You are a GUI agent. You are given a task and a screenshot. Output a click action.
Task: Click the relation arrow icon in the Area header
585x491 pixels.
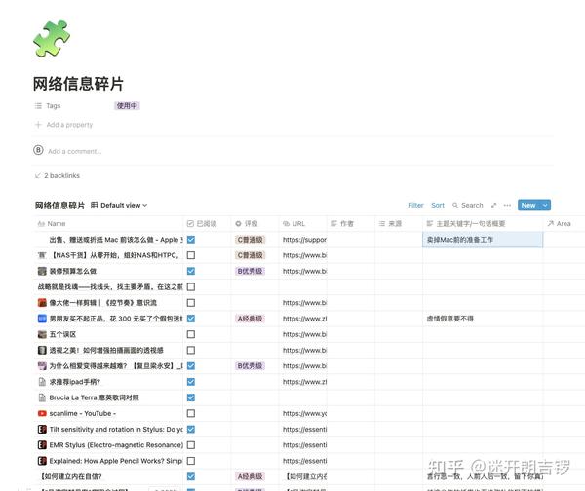click(x=550, y=224)
